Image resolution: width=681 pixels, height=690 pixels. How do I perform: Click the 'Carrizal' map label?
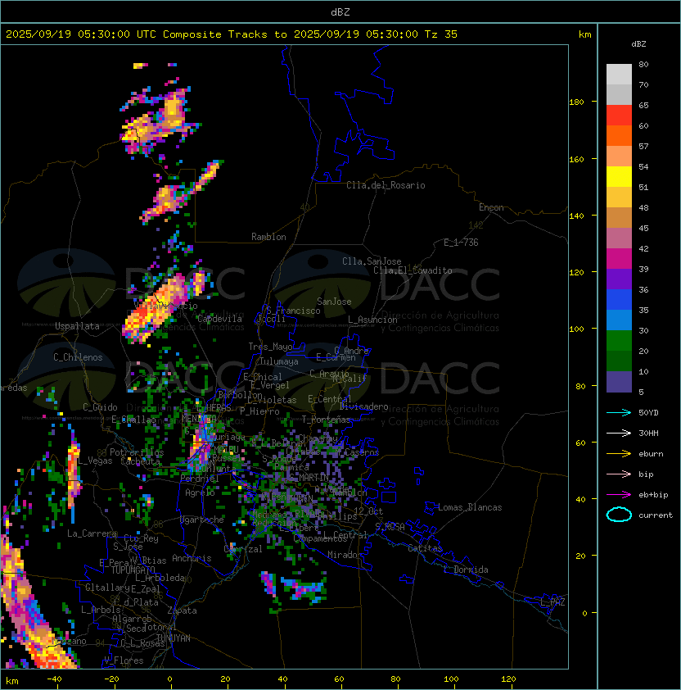(x=243, y=549)
